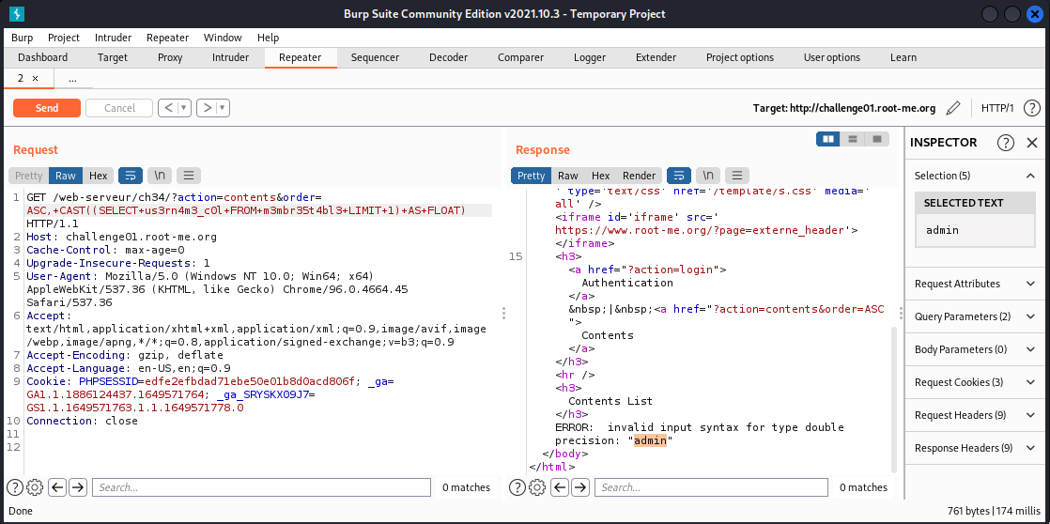Image resolution: width=1050 pixels, height=524 pixels.
Task: Toggle word wrap in Request pane
Action: click(x=131, y=176)
